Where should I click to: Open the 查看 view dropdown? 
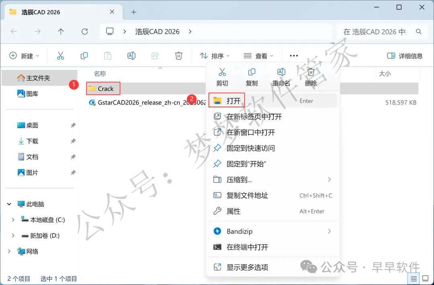[258, 56]
